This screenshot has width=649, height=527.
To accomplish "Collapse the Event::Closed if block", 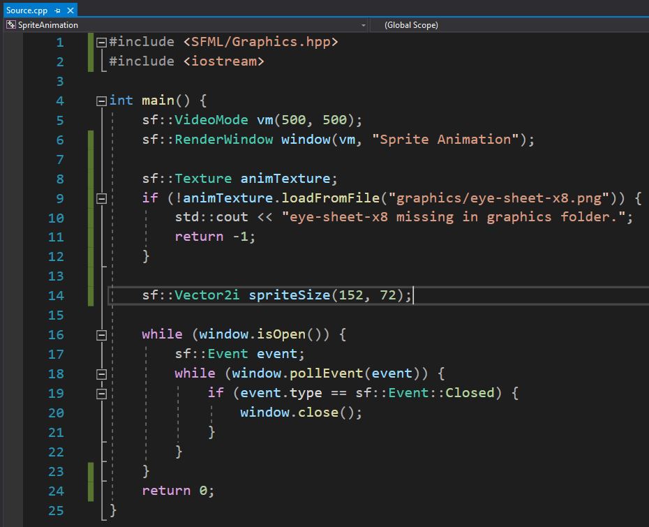I will (100, 392).
